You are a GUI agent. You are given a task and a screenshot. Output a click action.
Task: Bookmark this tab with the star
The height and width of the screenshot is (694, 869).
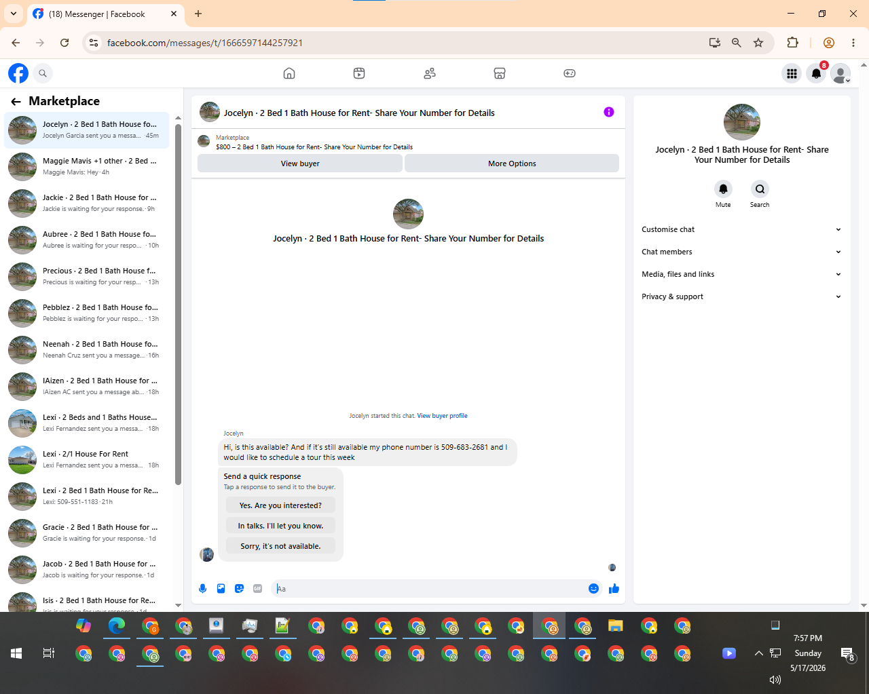(x=758, y=43)
